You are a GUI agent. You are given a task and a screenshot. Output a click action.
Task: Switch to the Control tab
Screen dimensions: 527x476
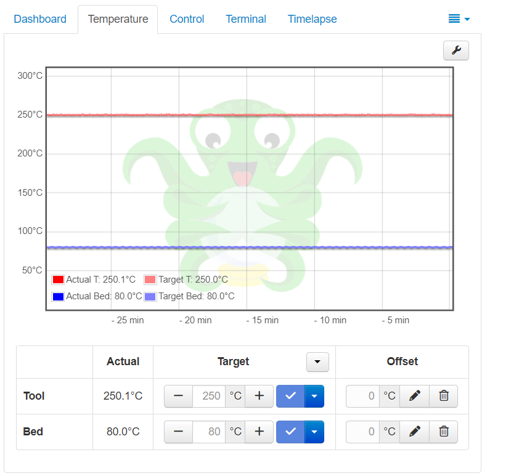pos(187,19)
